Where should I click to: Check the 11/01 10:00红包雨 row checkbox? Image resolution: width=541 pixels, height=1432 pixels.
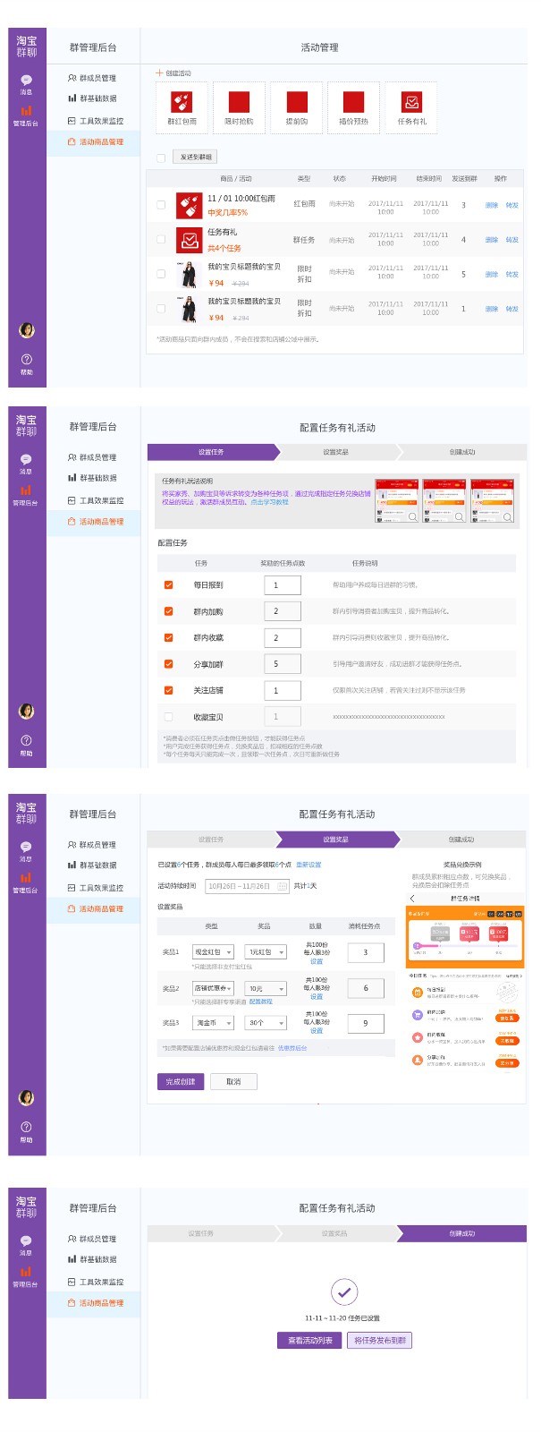pos(161,205)
